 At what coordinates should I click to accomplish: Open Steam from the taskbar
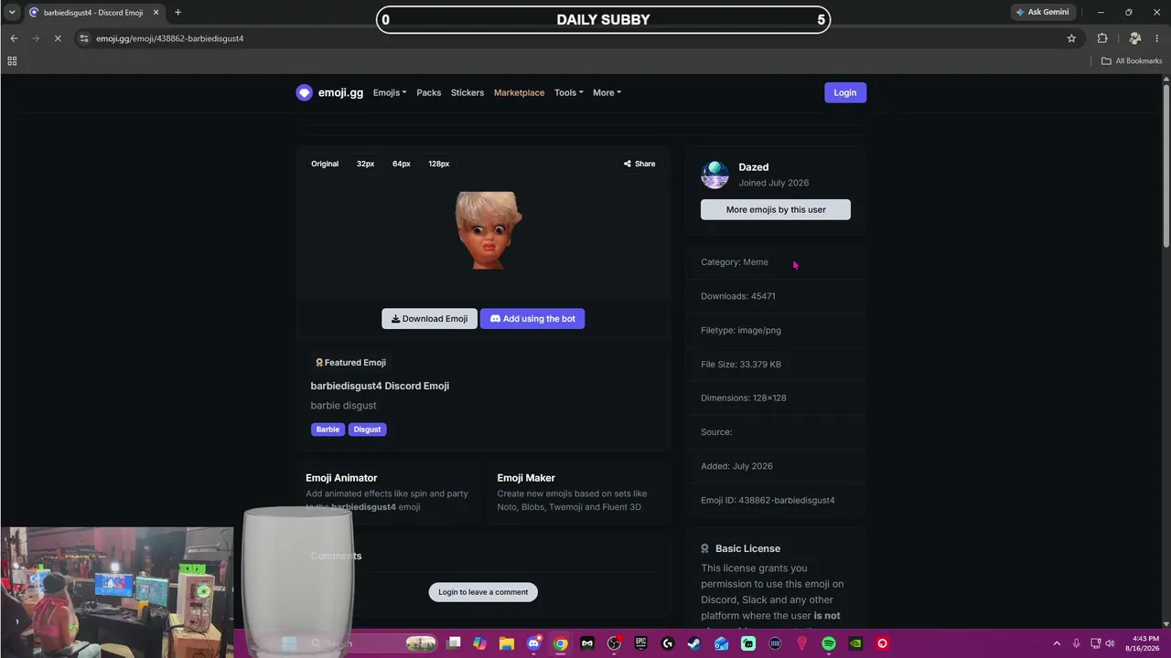coord(694,643)
